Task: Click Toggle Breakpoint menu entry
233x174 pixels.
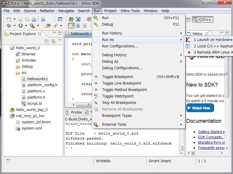Action: pyautogui.click(x=139, y=77)
